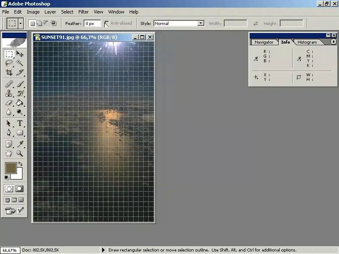The width and height of the screenshot is (339, 254).
Task: Select the Hand tool
Action: pos(9,153)
